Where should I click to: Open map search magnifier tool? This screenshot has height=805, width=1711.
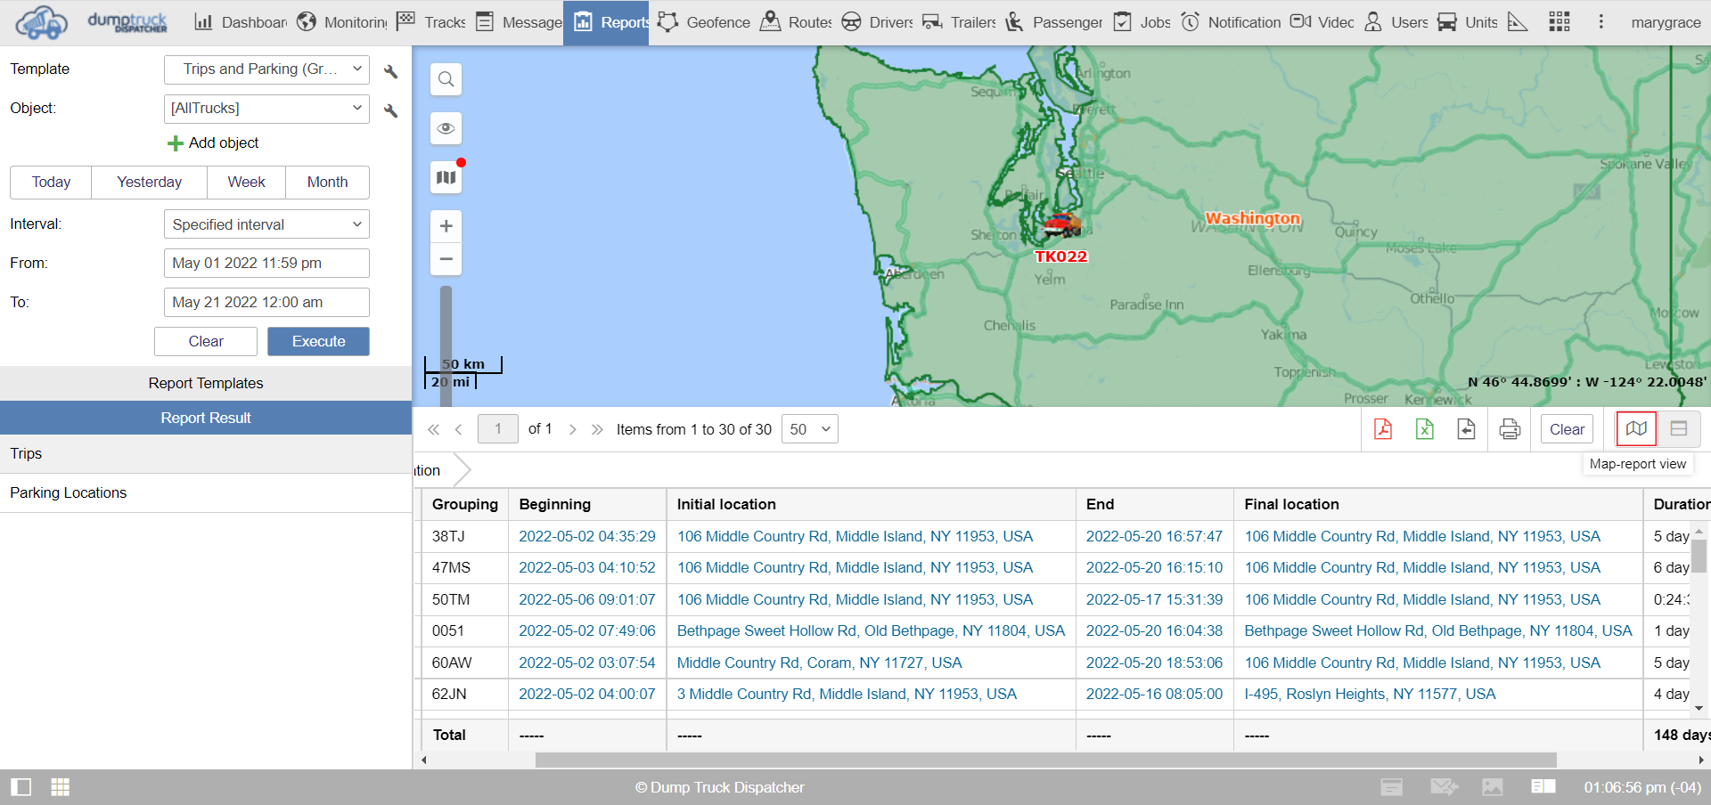point(446,79)
